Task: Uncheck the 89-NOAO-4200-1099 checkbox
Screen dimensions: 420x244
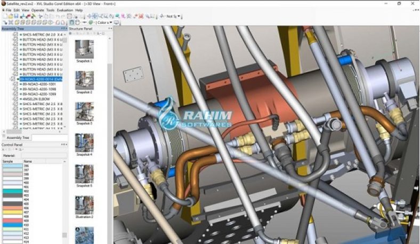Action: [x=16, y=94]
